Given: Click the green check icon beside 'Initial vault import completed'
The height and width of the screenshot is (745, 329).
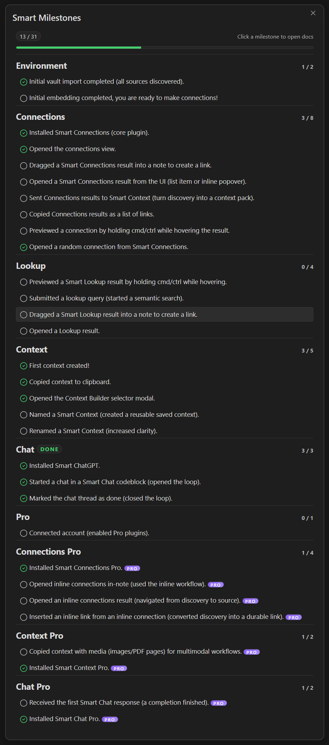Looking at the screenshot, I should click(x=24, y=82).
